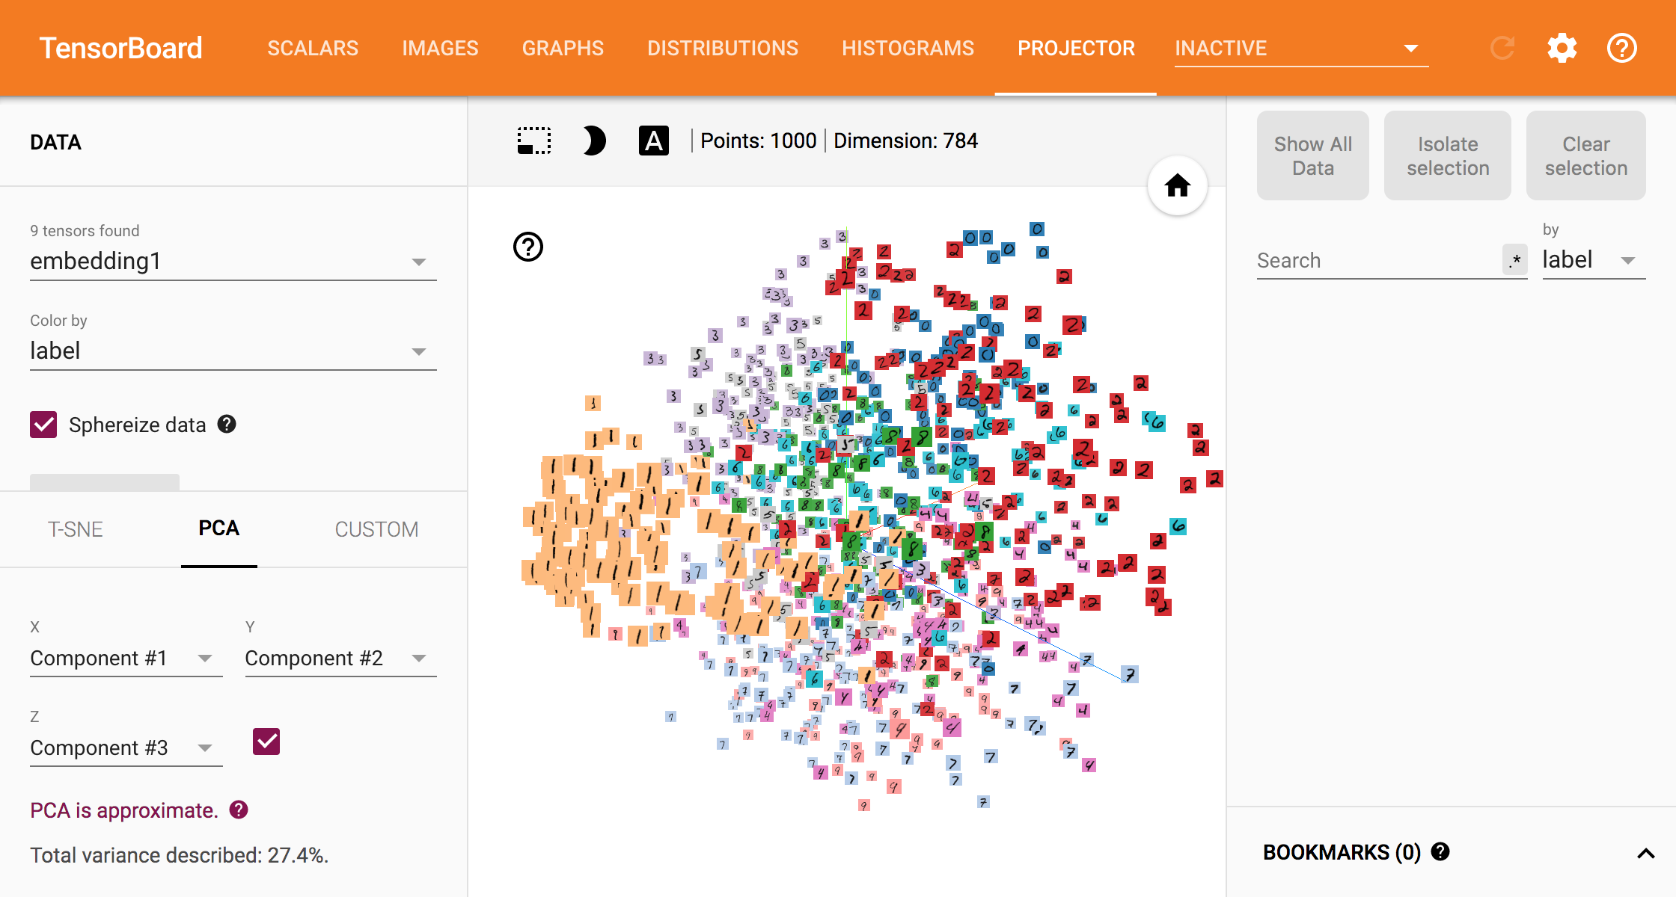Toggle night mode moon icon
The height and width of the screenshot is (897, 1676).
tap(593, 141)
